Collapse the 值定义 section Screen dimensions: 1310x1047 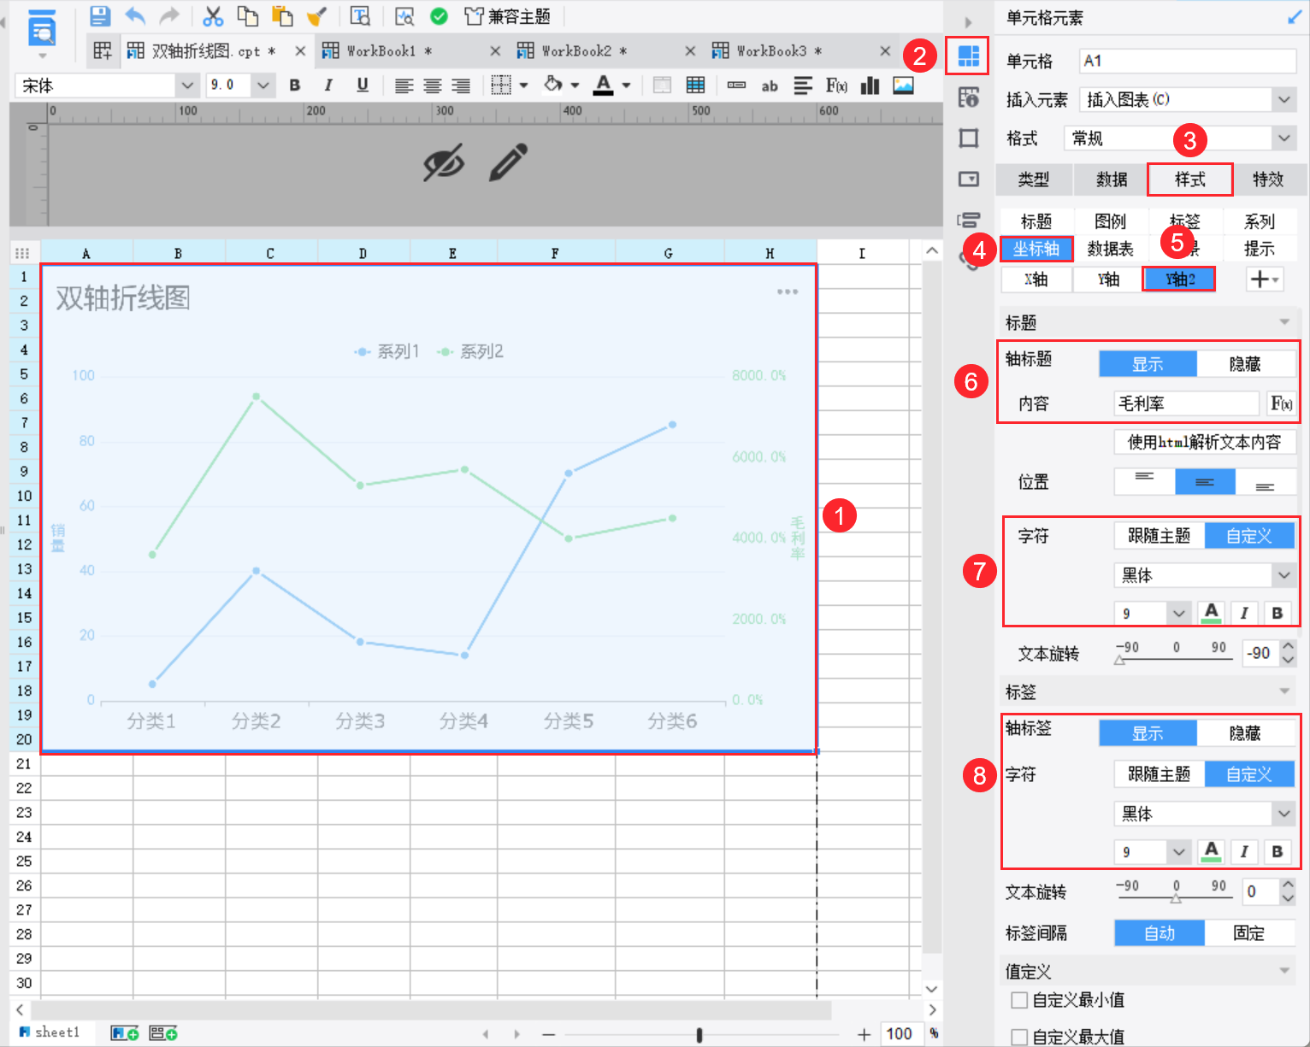tap(1284, 971)
